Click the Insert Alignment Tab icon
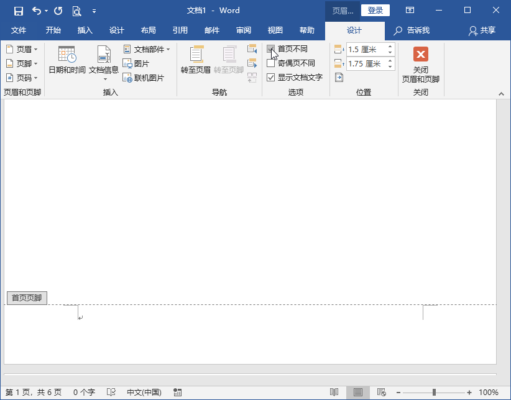Screen dimensions: 511x400 pyautogui.click(x=339, y=78)
